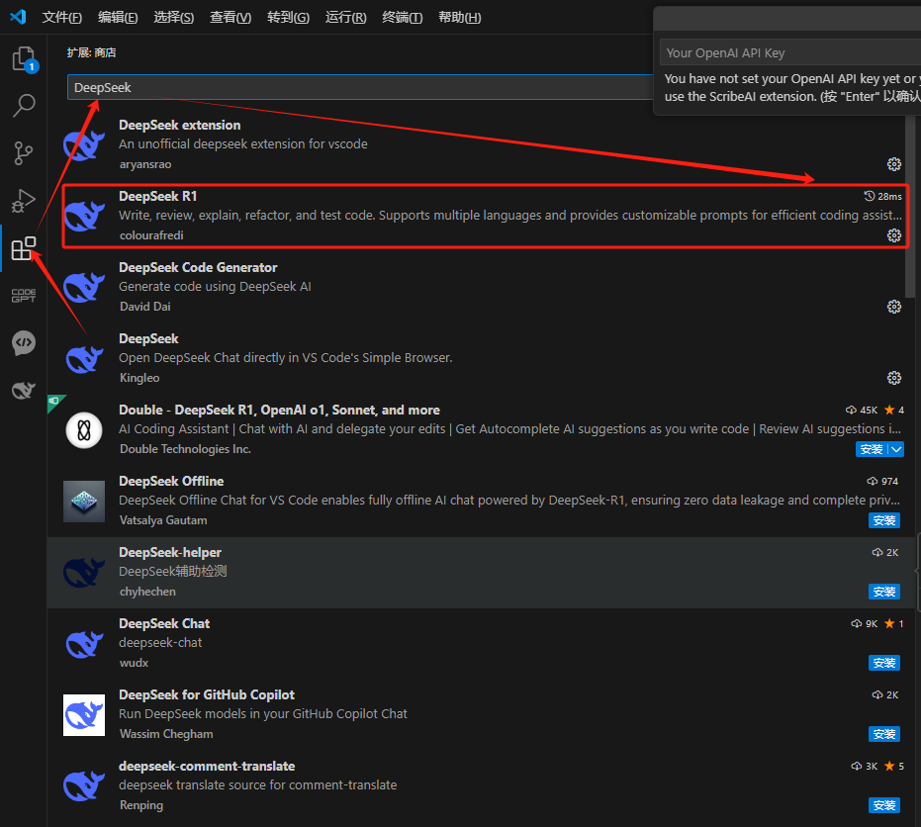921x827 pixels.
Task: Open the 转到(G) menu
Action: coord(288,17)
